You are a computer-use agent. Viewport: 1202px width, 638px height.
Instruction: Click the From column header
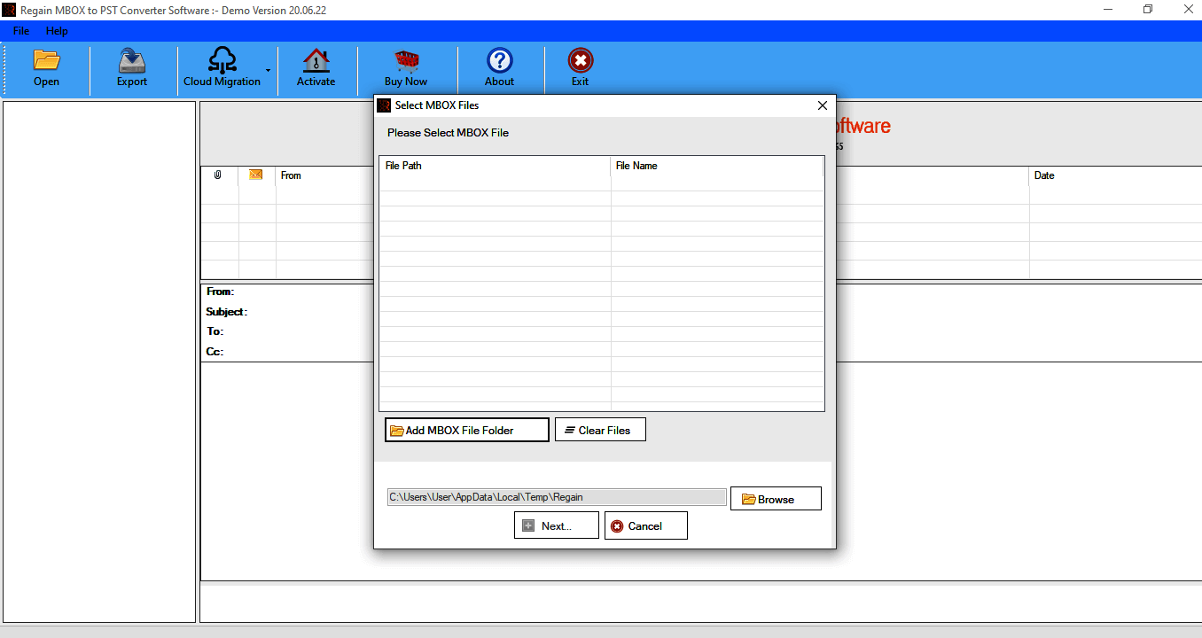(x=291, y=175)
